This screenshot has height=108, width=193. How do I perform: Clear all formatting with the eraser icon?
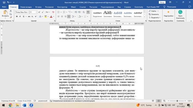click(53, 12)
